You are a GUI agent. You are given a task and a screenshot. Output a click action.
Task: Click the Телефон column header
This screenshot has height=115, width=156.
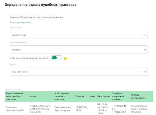pyautogui.click(x=80, y=96)
